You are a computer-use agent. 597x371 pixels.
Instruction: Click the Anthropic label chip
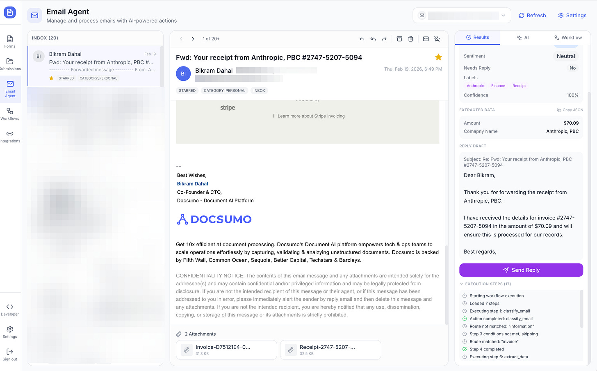point(475,86)
